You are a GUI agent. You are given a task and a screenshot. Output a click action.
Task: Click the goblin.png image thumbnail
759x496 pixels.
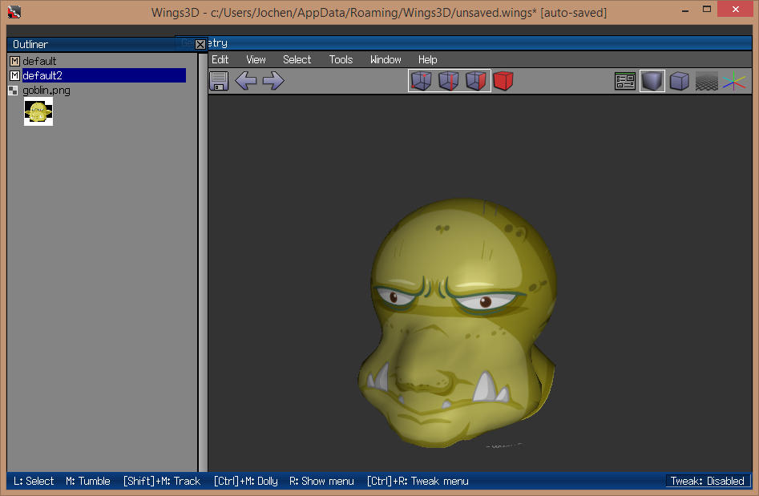[x=38, y=112]
